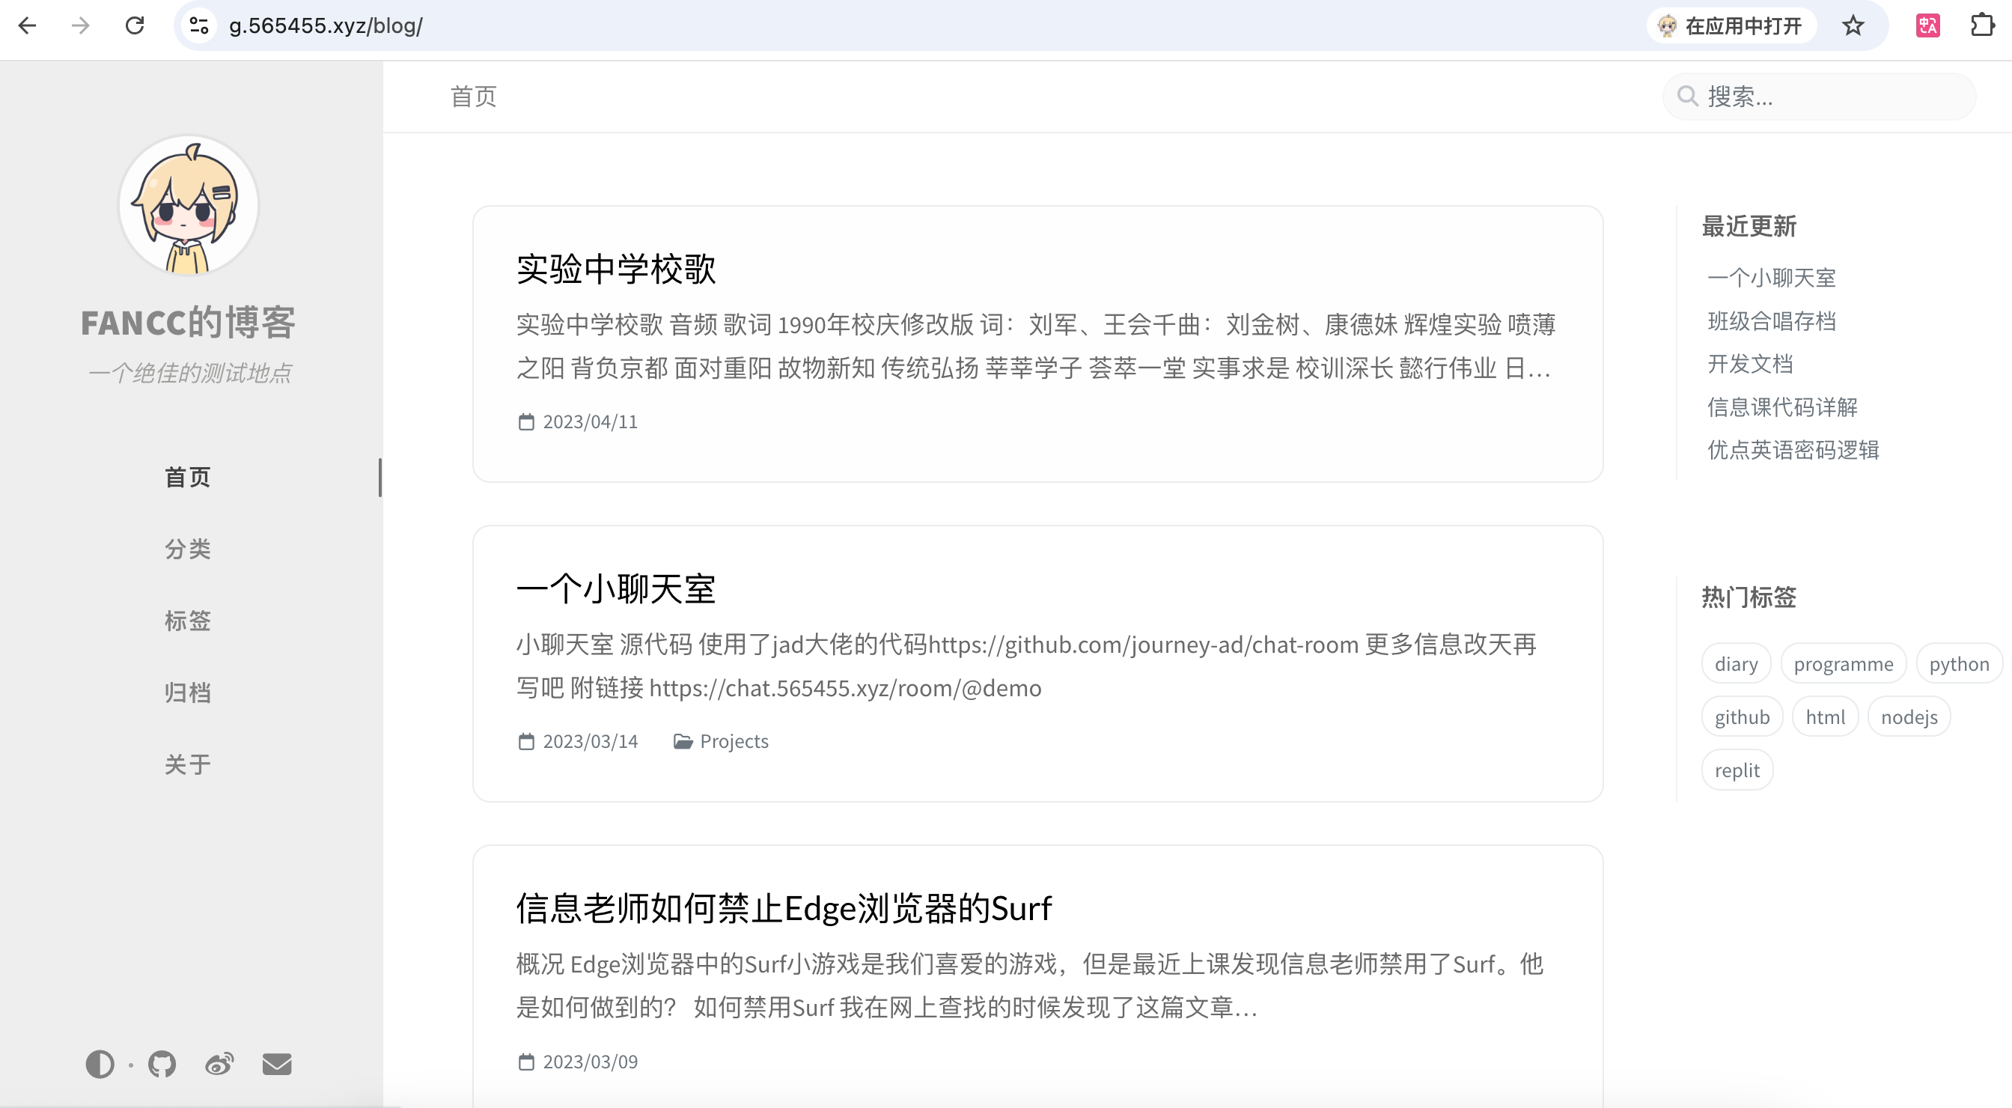Click the date 2023/03/14
Viewport: 2012px width, 1108px height.
[591, 741]
